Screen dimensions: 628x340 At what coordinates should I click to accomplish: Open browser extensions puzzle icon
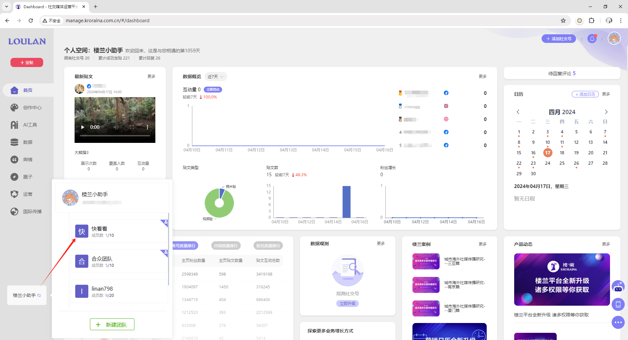(591, 21)
